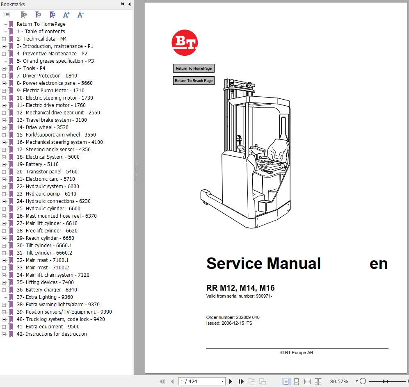Expand 42- Instructions for destruction bookmark
409x387 pixels.
[x=4, y=335]
